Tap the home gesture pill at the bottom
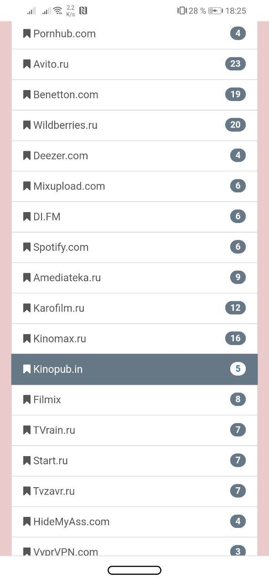 point(134,570)
